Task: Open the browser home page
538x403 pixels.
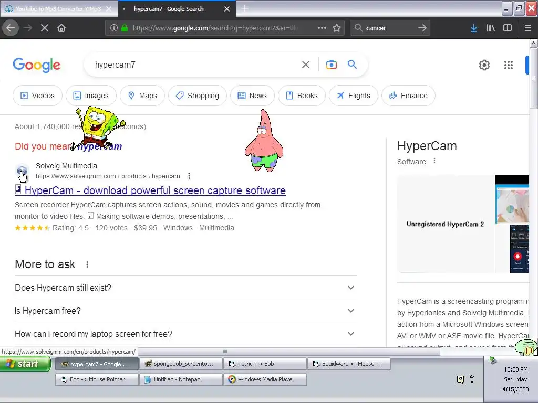Action: (x=61, y=28)
